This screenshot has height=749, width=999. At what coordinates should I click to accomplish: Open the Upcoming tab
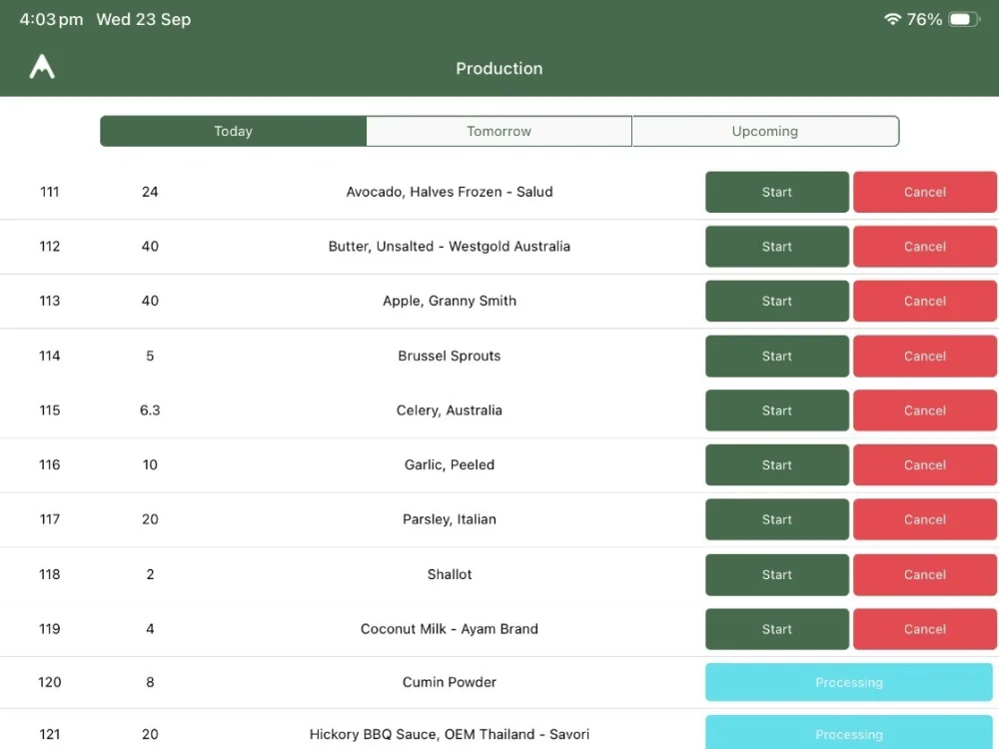765,131
